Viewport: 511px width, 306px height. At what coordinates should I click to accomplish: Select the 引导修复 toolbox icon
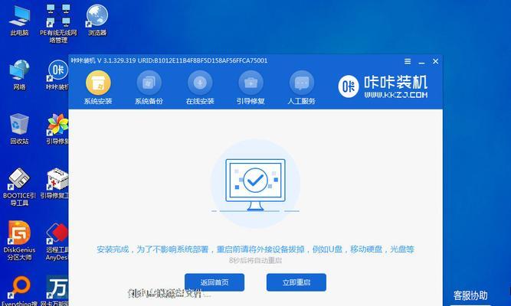pyautogui.click(x=251, y=83)
